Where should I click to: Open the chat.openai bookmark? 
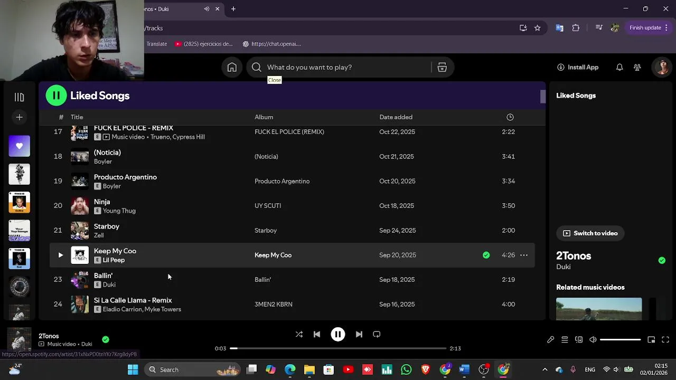[271, 44]
